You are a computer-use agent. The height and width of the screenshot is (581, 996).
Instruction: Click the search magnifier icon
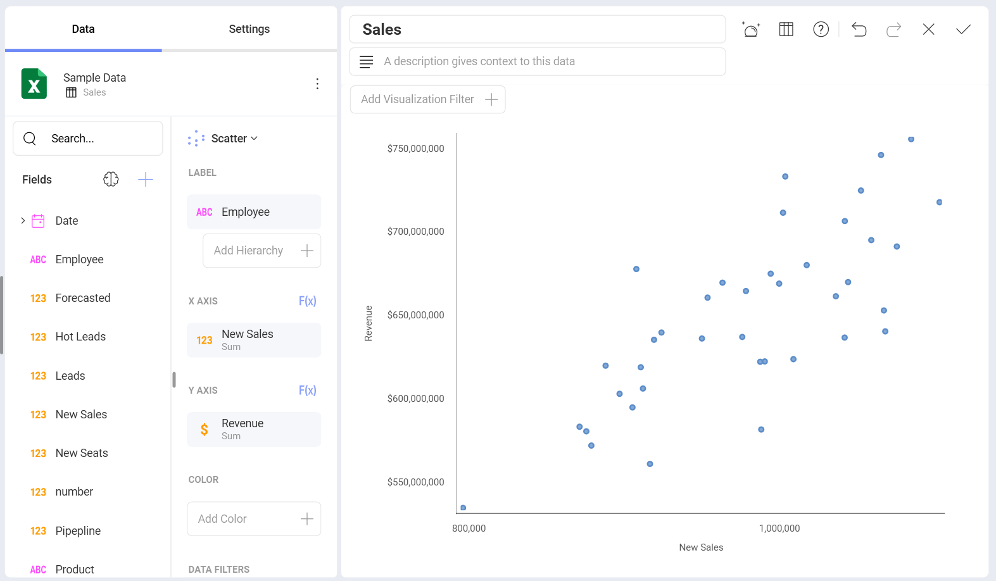tap(30, 138)
